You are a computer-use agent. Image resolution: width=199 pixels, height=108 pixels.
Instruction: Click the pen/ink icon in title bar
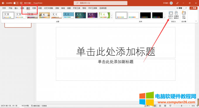pos(177,3)
